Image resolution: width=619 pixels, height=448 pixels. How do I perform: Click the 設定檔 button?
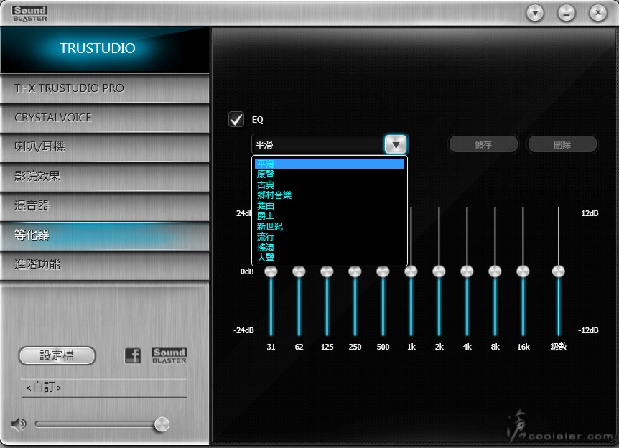57,355
